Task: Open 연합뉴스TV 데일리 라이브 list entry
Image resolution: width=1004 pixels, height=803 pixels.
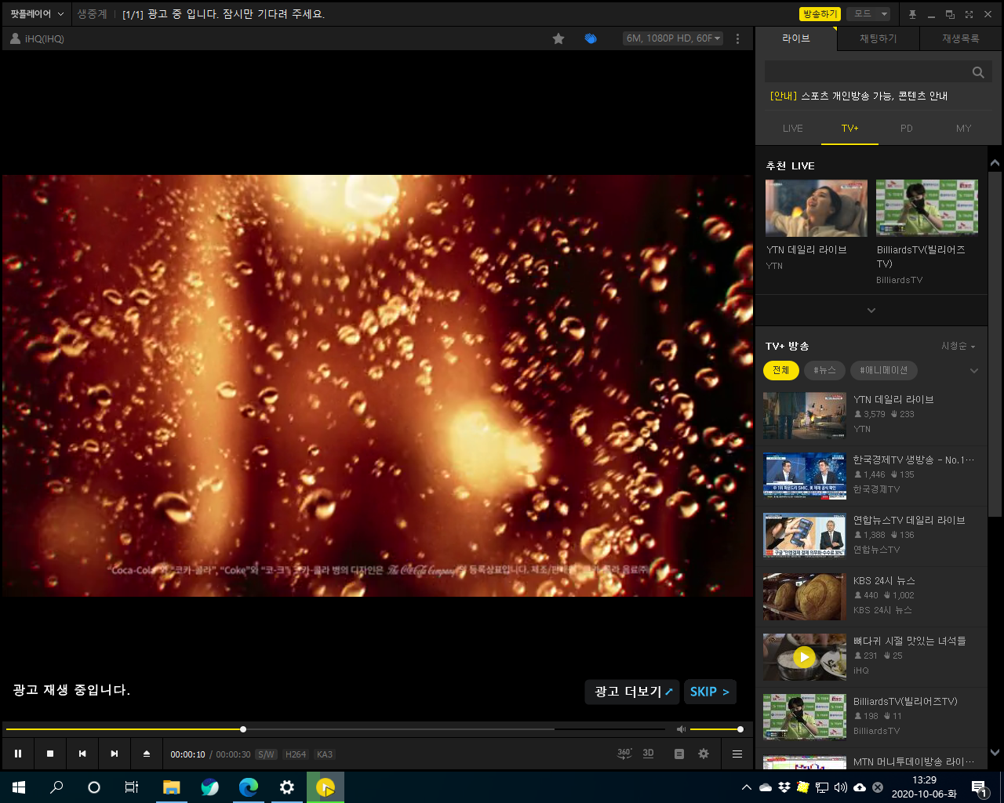Action: coord(871,536)
